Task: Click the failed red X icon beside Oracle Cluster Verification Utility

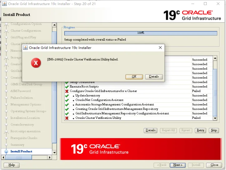Action: point(67,118)
